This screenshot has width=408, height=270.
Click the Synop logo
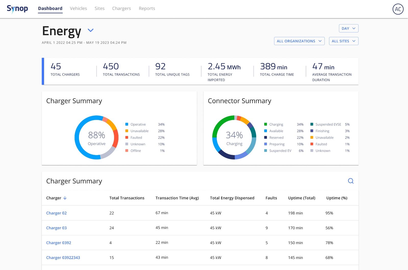[17, 8]
